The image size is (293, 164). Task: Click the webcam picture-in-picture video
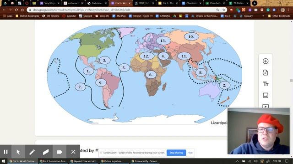pos(259,131)
